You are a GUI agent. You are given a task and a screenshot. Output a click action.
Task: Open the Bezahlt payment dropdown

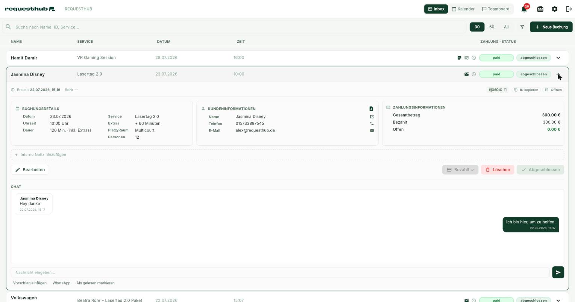[x=460, y=170]
